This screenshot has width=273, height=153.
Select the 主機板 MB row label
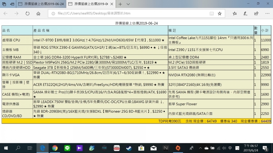tap(10, 50)
